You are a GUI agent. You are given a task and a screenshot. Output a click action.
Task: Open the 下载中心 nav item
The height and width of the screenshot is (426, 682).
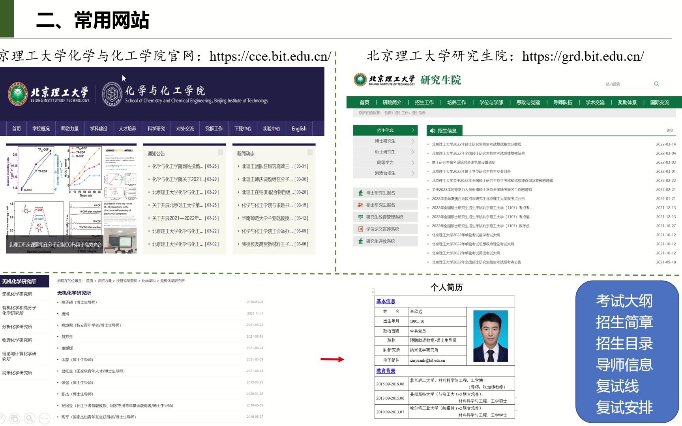coord(243,129)
